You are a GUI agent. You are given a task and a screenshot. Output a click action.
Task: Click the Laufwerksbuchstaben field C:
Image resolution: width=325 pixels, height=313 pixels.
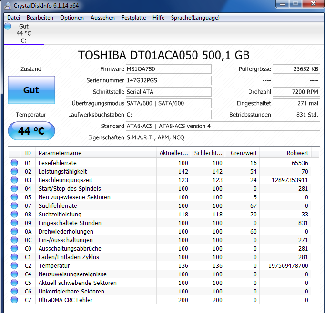[169, 115]
